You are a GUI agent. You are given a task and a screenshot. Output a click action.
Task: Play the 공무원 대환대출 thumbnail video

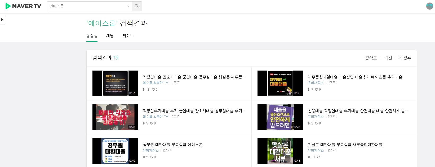pyautogui.click(x=115, y=151)
